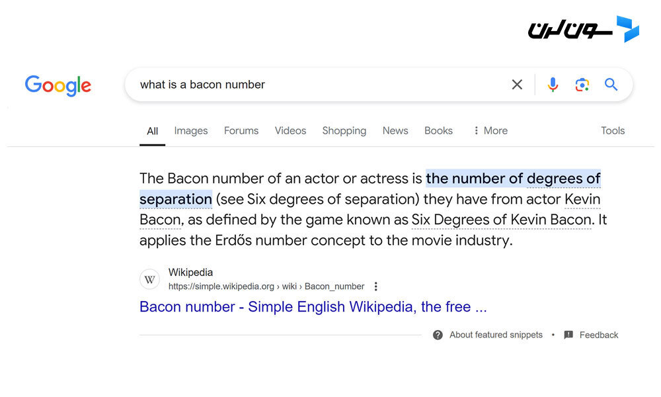
Task: Switch to the Images tab
Action: 191,131
